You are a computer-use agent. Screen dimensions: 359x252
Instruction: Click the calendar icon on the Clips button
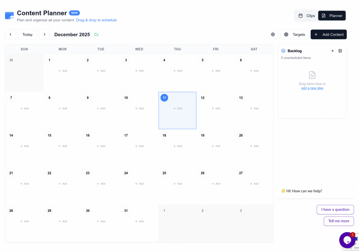point(300,15)
